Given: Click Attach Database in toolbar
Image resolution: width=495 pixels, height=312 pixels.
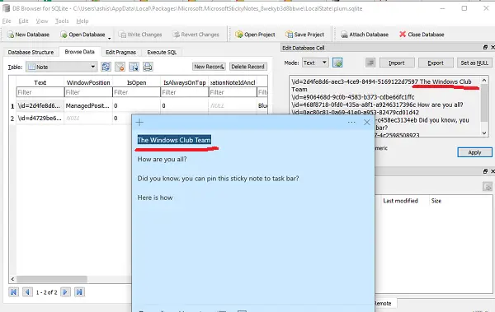Looking at the screenshot, I should click(x=365, y=35).
